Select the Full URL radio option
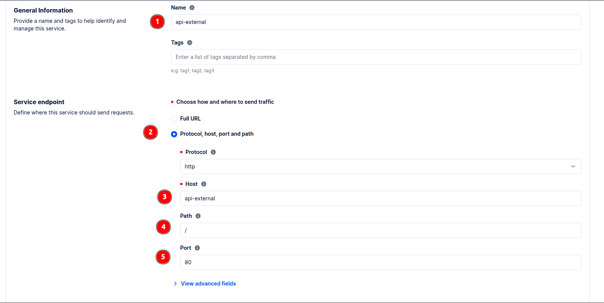Viewport: 604px width, 303px height. coord(174,119)
